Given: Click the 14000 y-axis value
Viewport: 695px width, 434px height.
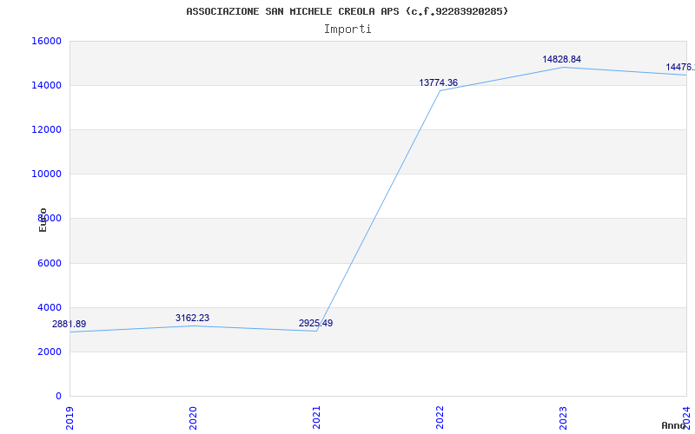Looking at the screenshot, I should tap(46, 85).
